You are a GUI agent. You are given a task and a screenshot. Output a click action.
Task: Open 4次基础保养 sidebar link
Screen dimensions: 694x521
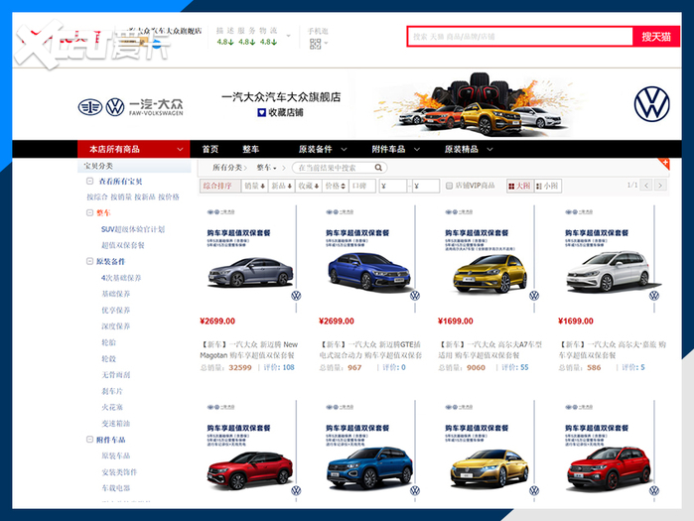point(121,278)
